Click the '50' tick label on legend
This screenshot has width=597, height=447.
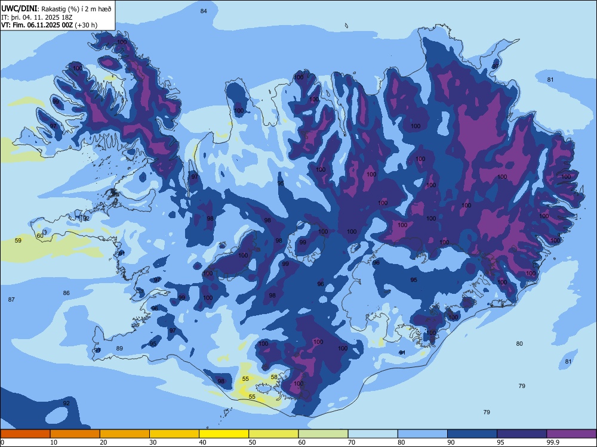pos(252,442)
